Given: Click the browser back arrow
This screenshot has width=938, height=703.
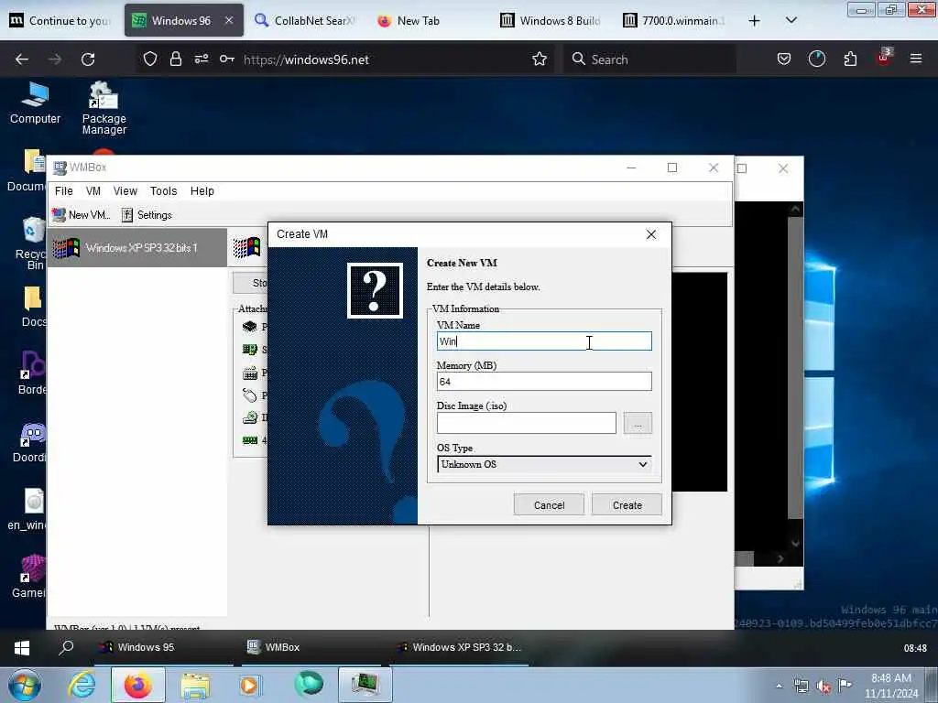Looking at the screenshot, I should 22,59.
